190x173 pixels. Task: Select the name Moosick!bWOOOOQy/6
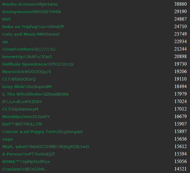(x=27, y=72)
